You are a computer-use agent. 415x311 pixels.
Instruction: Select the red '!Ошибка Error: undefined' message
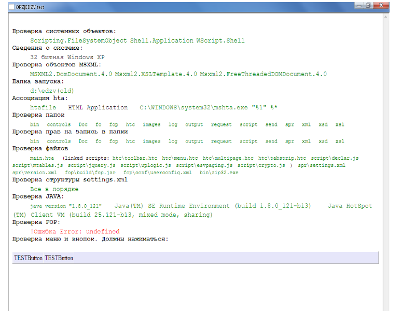point(75,232)
